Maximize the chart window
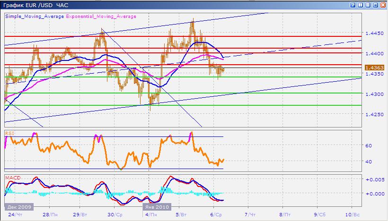Viewport: 388px width, 221px height. click(x=375, y=5)
